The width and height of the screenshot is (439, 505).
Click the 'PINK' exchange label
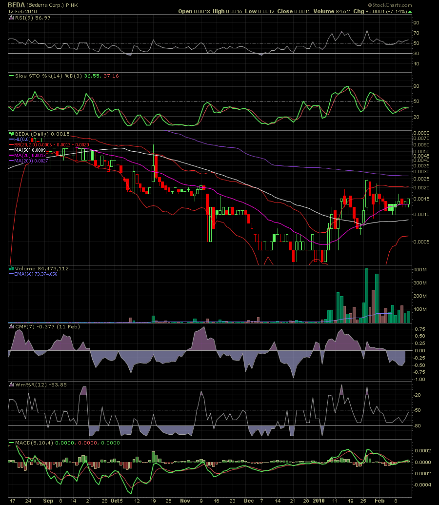71,5
